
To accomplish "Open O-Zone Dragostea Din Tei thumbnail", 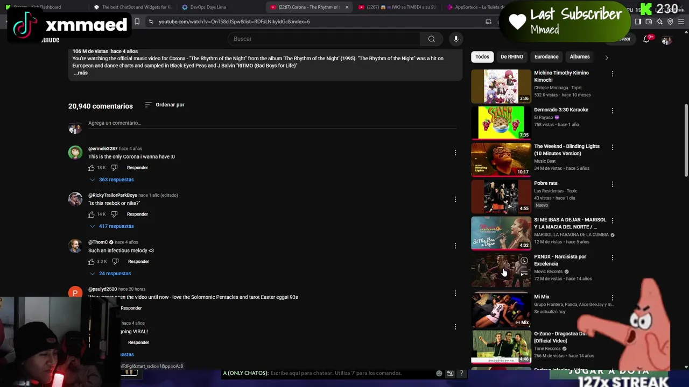I will click(501, 347).
